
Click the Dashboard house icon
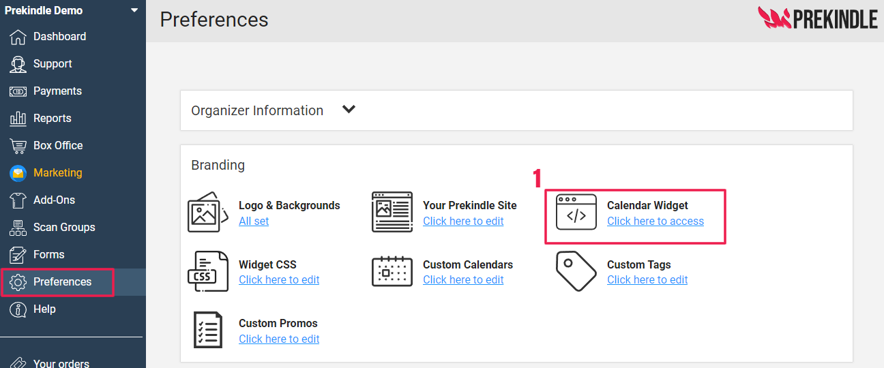click(18, 37)
